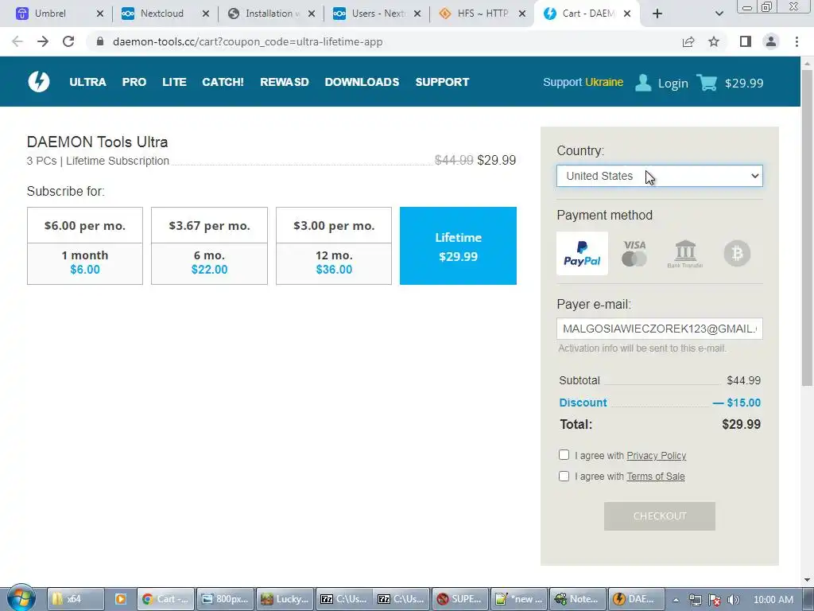The image size is (814, 611).
Task: Click page vertical scrollbar
Action: [807, 228]
